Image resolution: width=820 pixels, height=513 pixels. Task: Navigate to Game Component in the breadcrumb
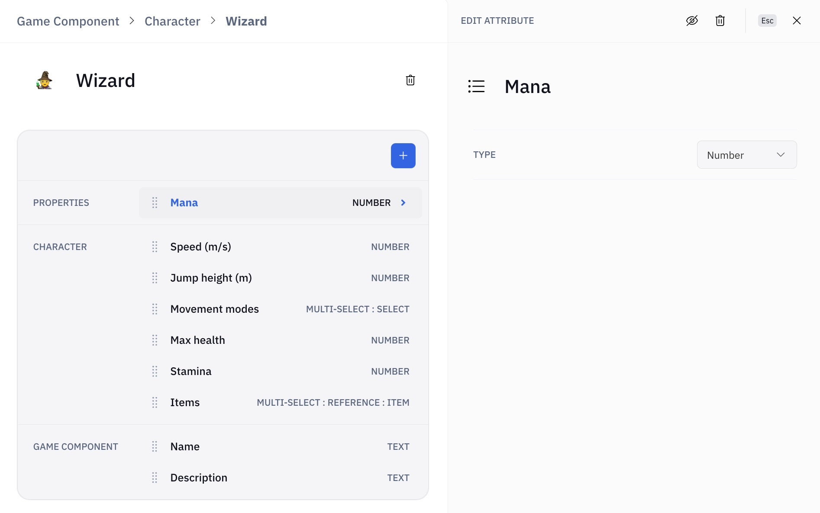[x=68, y=21]
